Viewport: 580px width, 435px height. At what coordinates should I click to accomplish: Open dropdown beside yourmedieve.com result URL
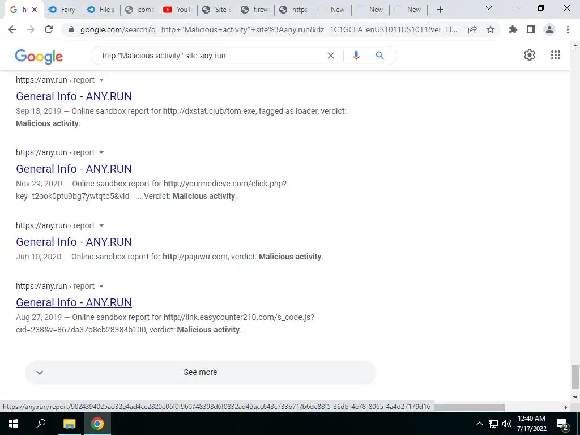click(101, 152)
